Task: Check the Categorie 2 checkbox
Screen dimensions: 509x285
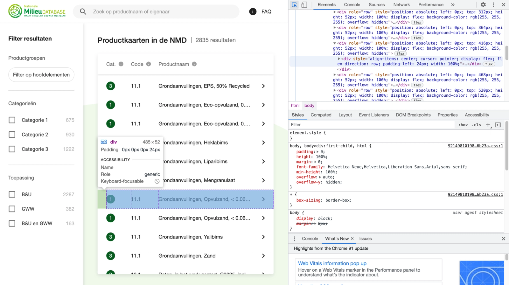Action: (x=12, y=135)
